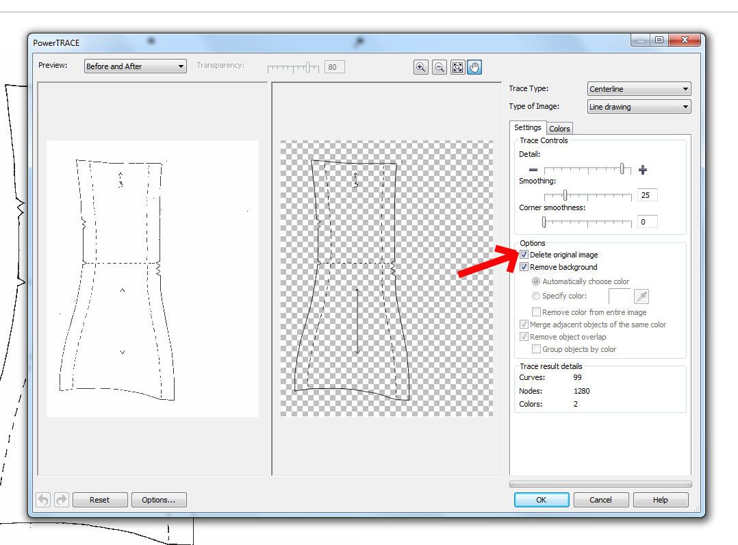Click the Zoom In magnifier icon
The height and width of the screenshot is (545, 738).
pyautogui.click(x=420, y=67)
